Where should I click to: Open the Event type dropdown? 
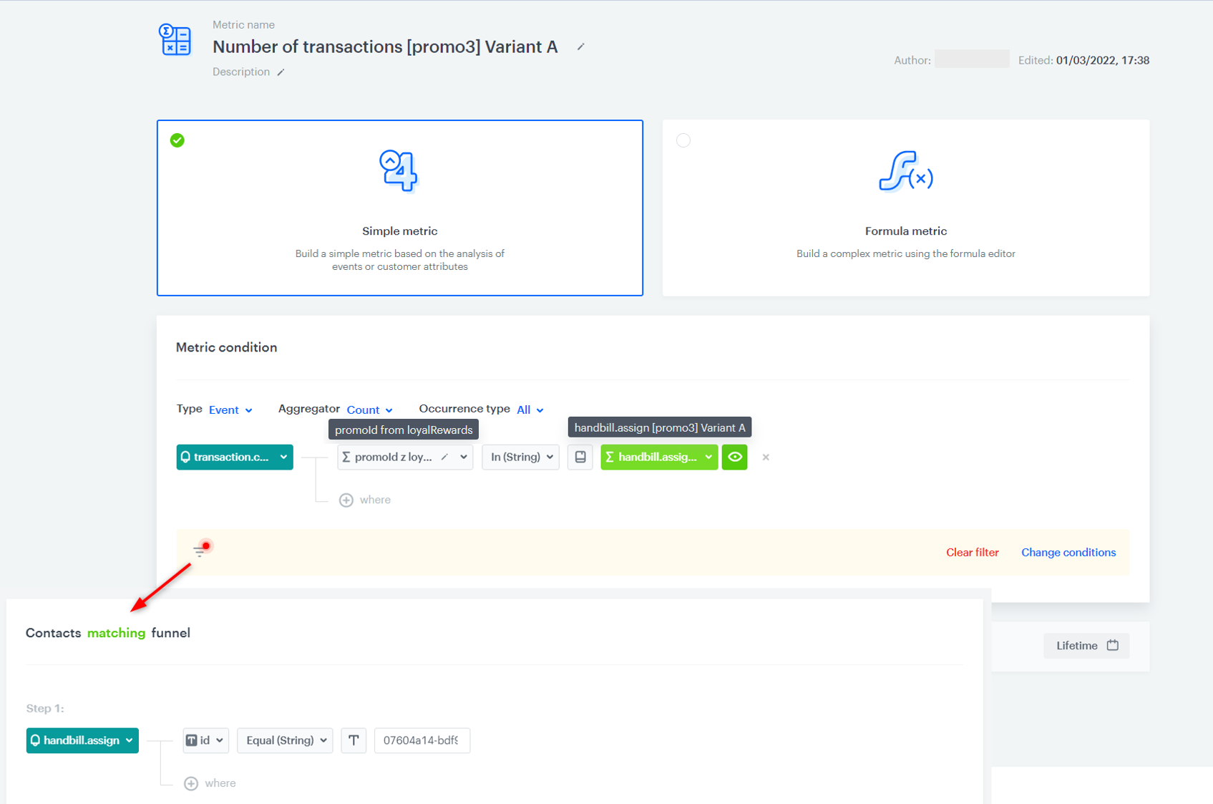(x=230, y=410)
